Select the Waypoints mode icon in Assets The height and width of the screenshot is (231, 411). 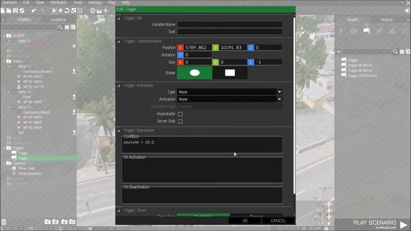point(380,31)
